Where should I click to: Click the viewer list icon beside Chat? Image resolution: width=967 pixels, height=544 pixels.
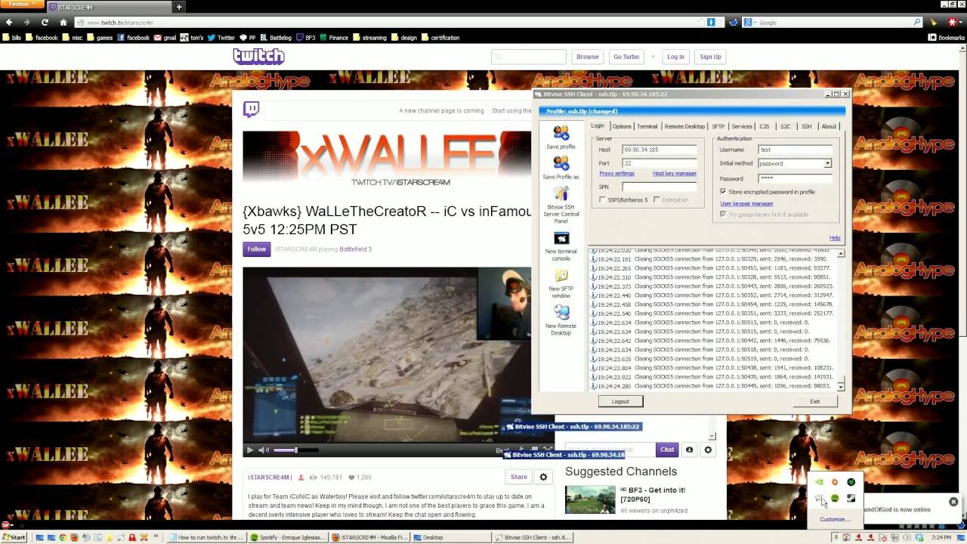689,450
